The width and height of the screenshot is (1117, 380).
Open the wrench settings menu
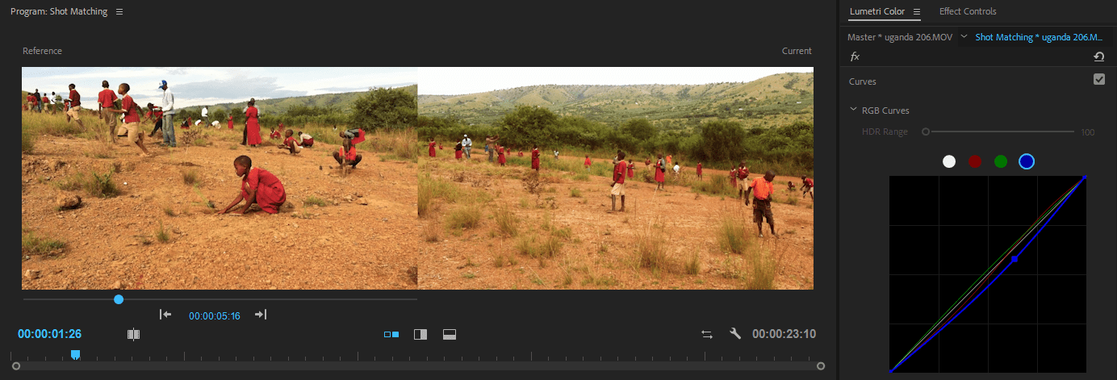tap(734, 334)
